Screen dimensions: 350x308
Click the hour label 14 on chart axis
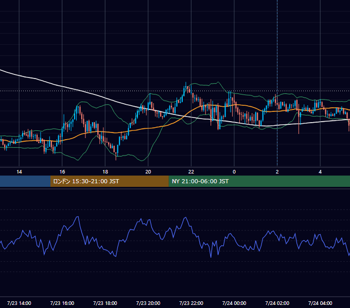click(19, 172)
